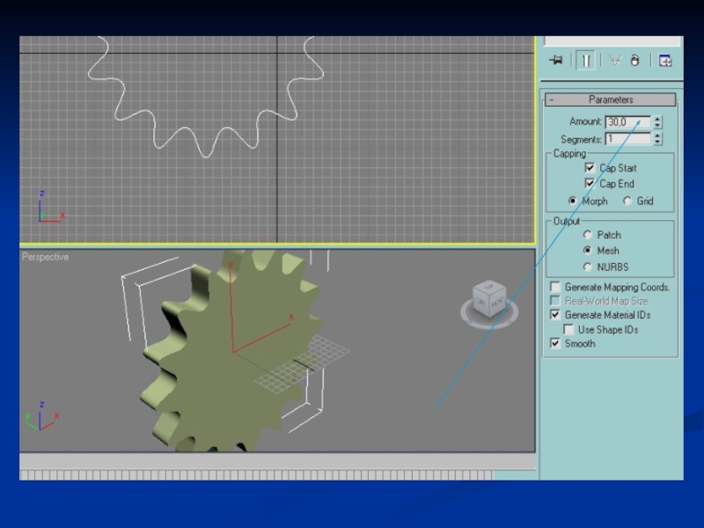This screenshot has width=704, height=528.
Task: Toggle Show End Result icon
Action: 586,60
